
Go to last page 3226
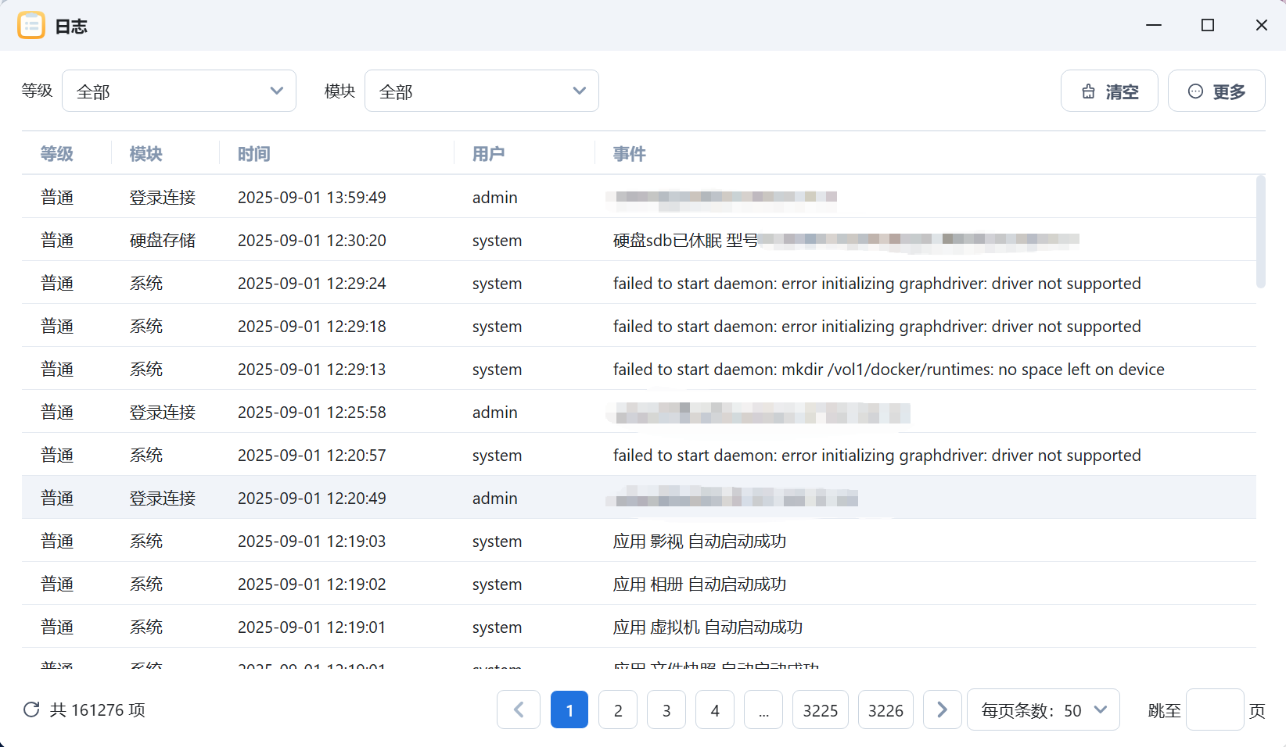click(x=885, y=709)
